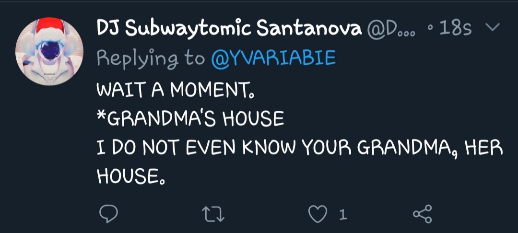Open the author's Santa hat avatar

pos(49,52)
